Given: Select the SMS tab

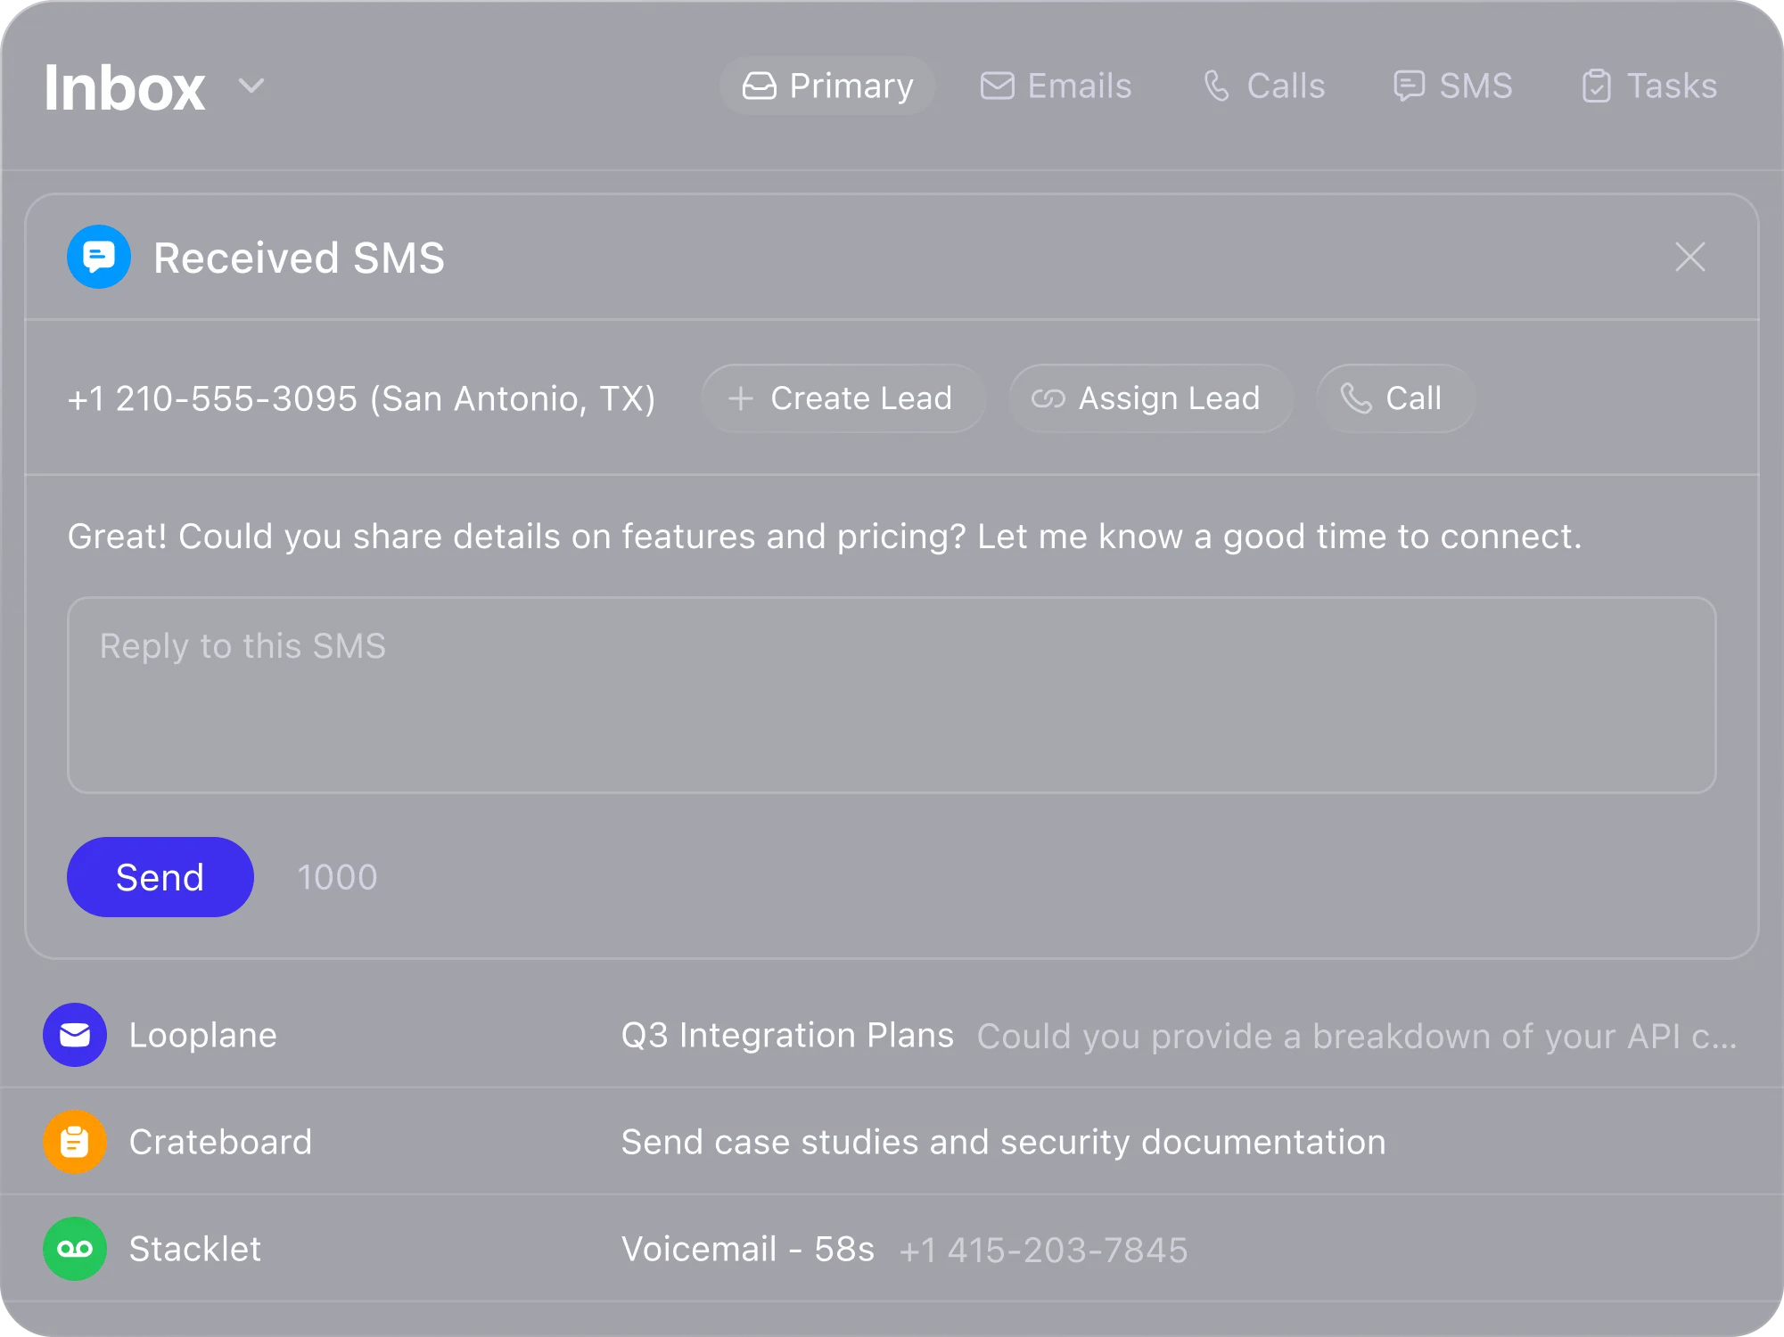Looking at the screenshot, I should tap(1452, 86).
